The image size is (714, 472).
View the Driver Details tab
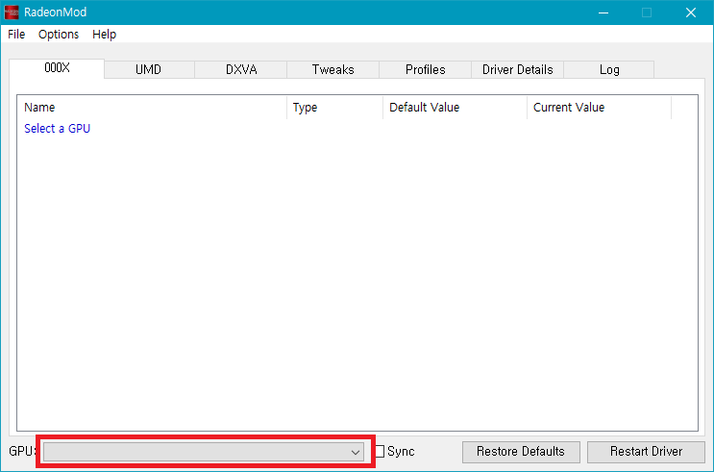(x=517, y=69)
